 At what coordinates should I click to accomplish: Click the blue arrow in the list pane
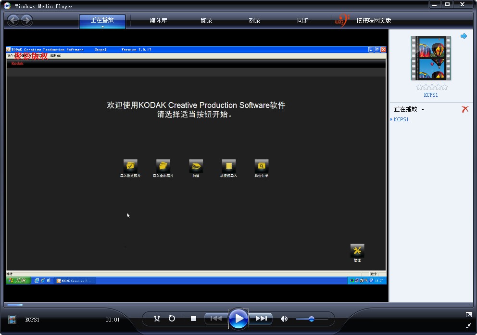464,36
